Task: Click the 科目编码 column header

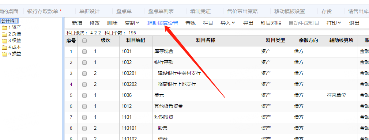Action: coord(136,41)
